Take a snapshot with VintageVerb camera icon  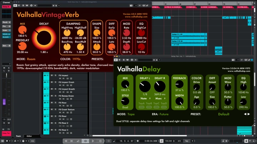131,5
